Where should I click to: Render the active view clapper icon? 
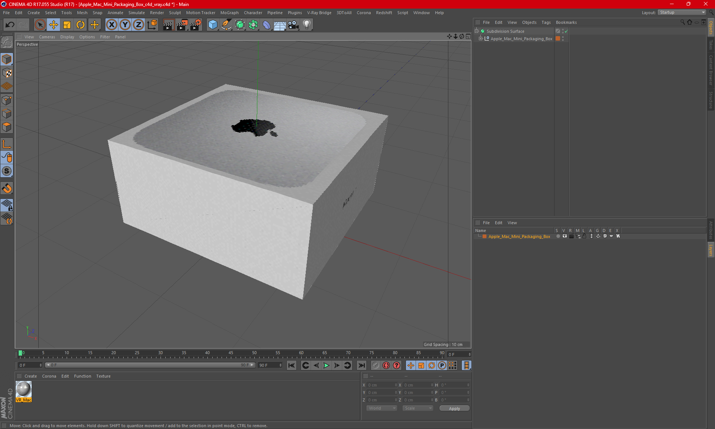168,25
